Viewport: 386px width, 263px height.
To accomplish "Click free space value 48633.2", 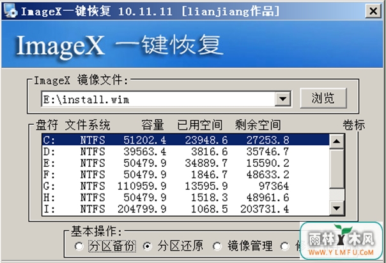I will (268, 174).
